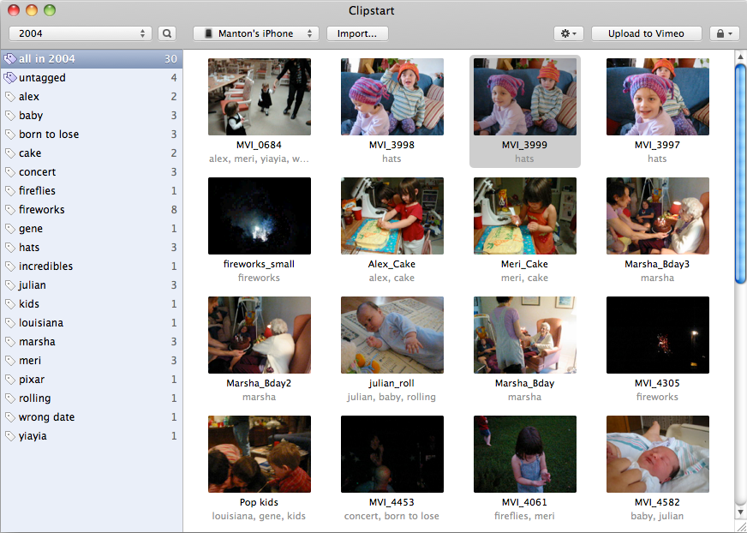Select the Alex_Cake video thumbnail
Screen dimensions: 747x533
391,216
